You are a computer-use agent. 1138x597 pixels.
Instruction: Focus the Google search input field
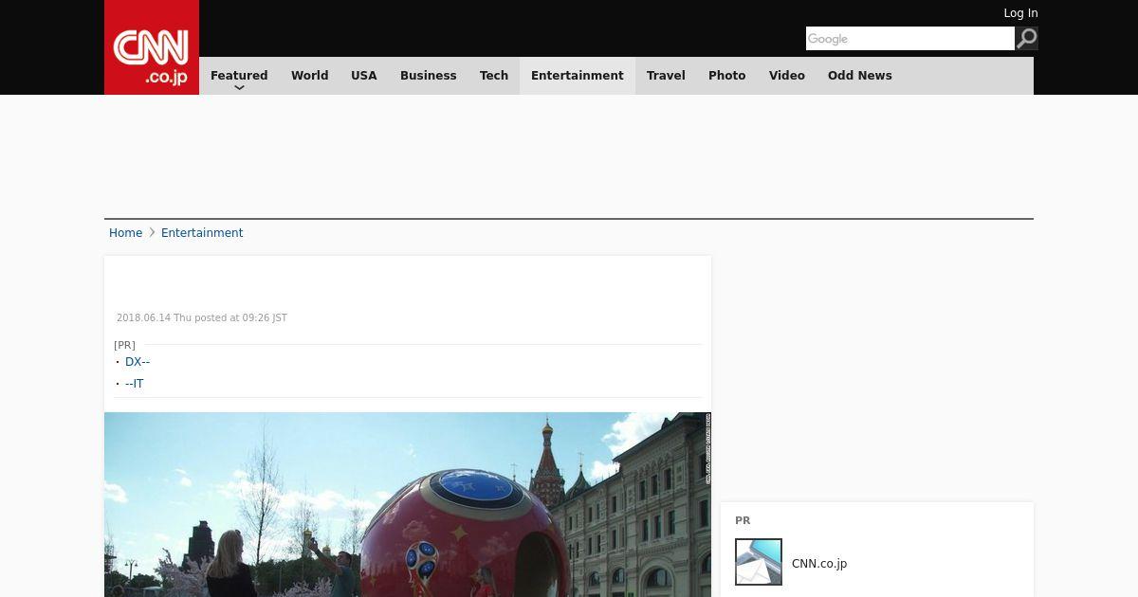[x=910, y=39]
